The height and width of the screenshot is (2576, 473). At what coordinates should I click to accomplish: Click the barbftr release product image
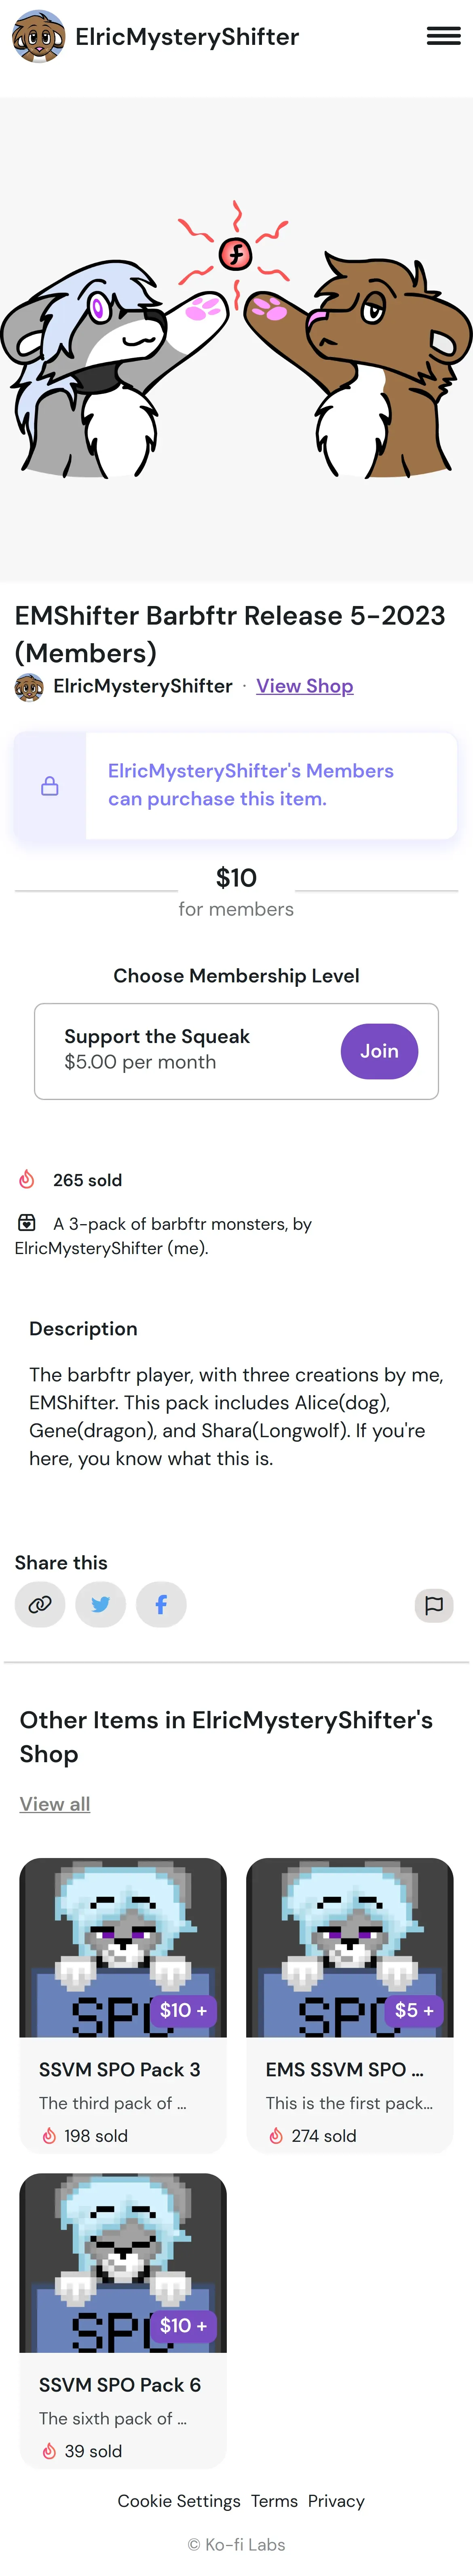pos(236,340)
